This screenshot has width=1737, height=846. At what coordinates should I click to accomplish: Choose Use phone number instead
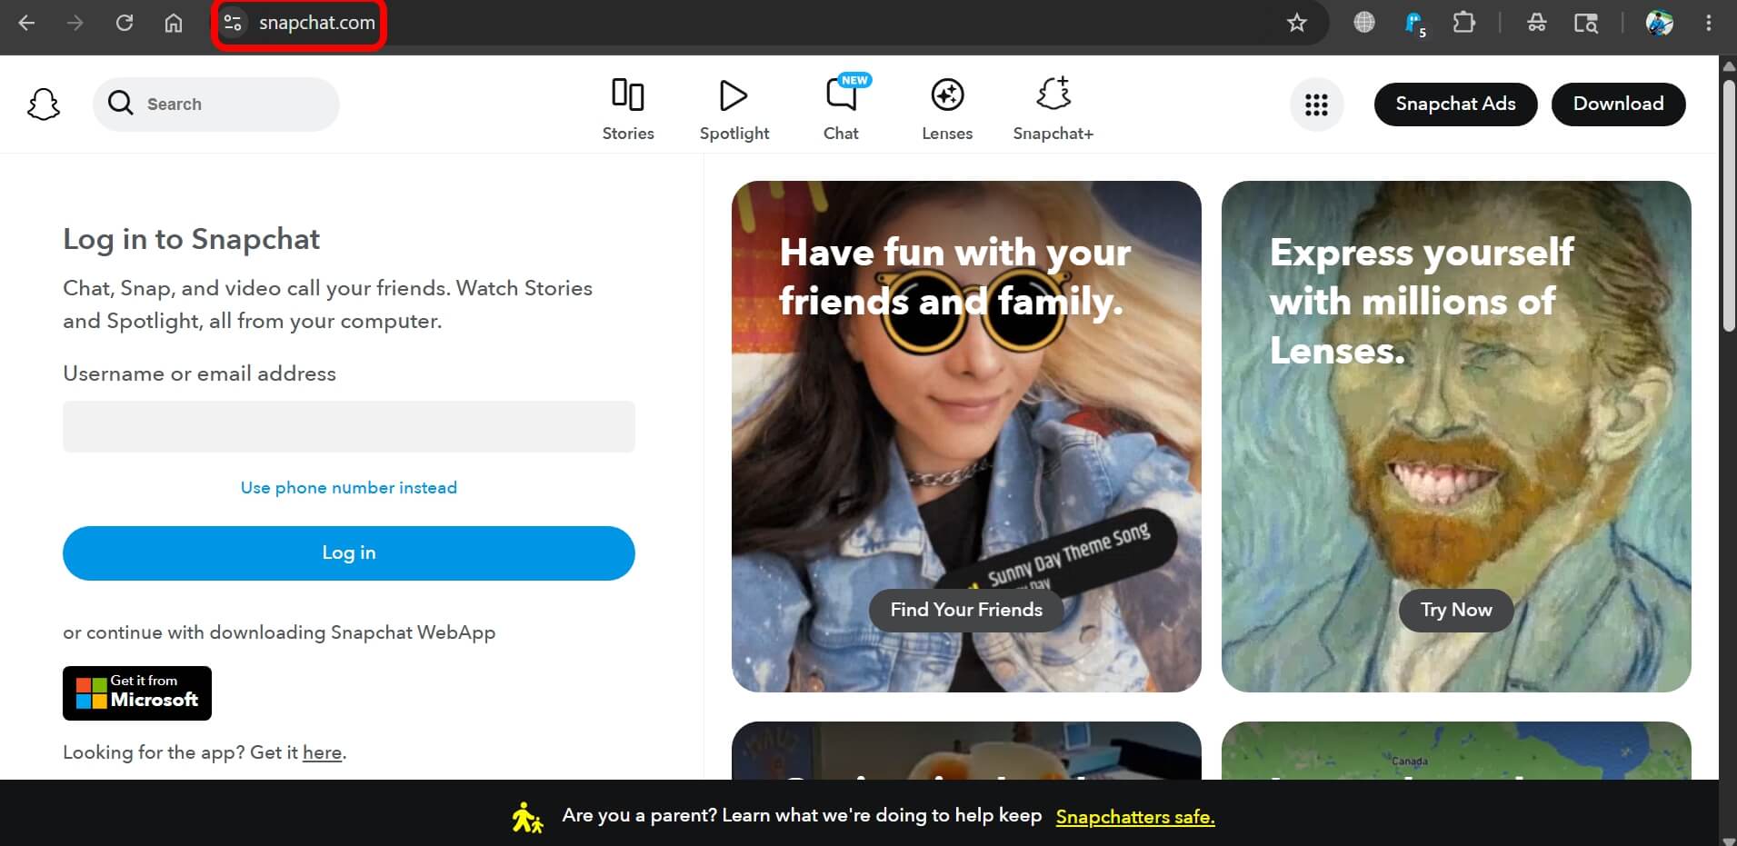349,488
